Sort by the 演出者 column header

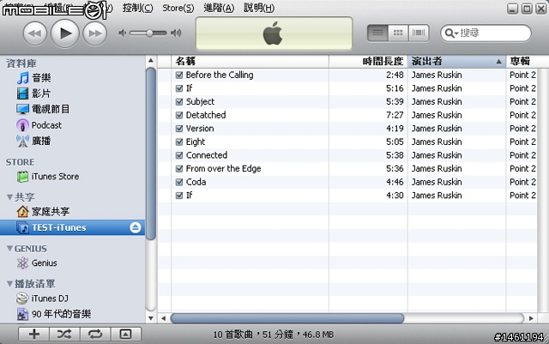coord(457,61)
